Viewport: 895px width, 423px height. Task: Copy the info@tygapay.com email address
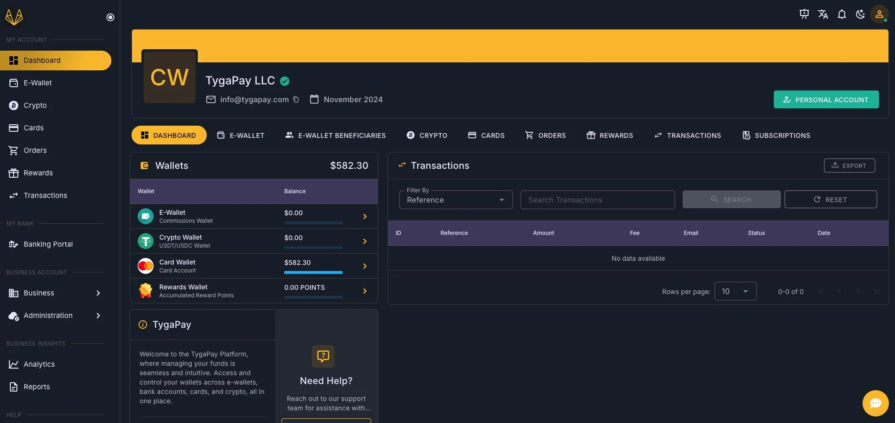pyautogui.click(x=296, y=99)
